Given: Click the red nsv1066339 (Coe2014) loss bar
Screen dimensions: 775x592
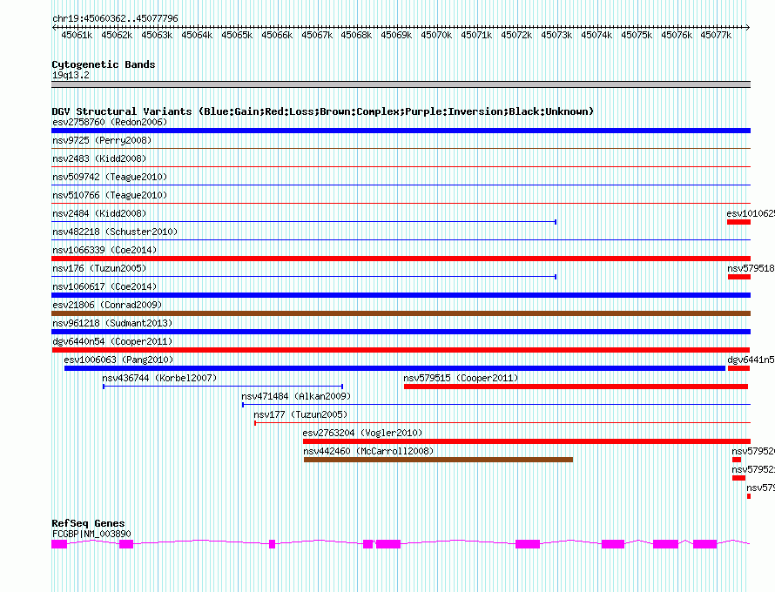Looking at the screenshot, I should [401, 259].
